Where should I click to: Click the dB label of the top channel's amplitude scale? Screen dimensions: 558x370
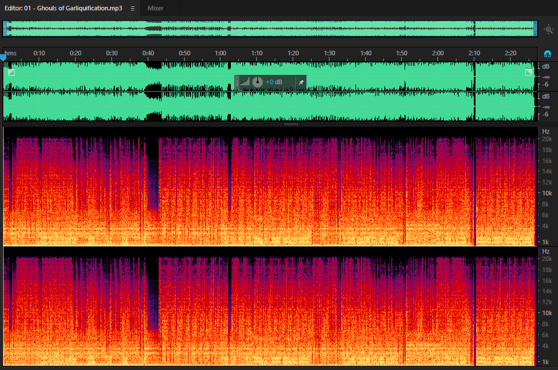click(x=546, y=66)
